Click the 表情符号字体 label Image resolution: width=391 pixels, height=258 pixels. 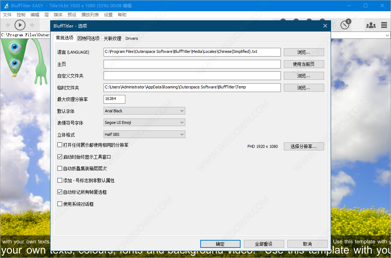70,123
